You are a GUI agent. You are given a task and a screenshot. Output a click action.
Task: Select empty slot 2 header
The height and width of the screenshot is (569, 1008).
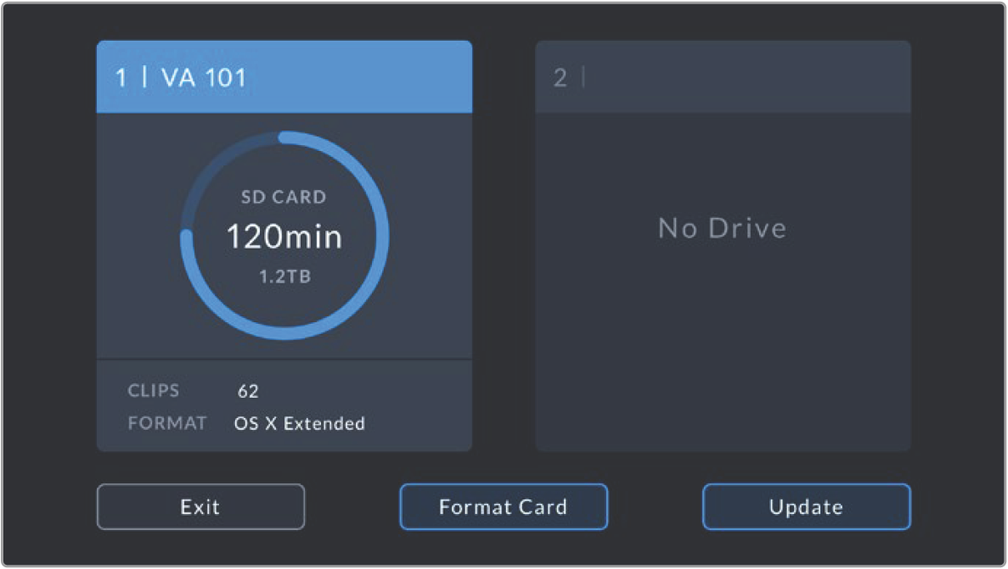point(723,77)
